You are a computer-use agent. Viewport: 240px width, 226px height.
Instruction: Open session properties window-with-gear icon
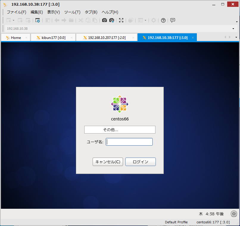point(38,20)
